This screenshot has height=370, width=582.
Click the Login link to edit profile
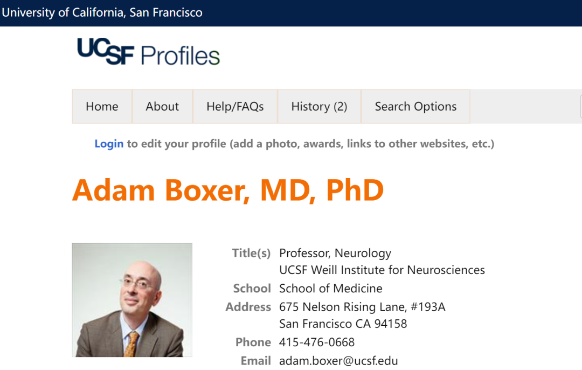[x=109, y=144]
